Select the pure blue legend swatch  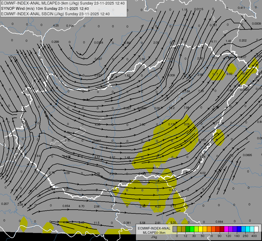(x=239, y=229)
